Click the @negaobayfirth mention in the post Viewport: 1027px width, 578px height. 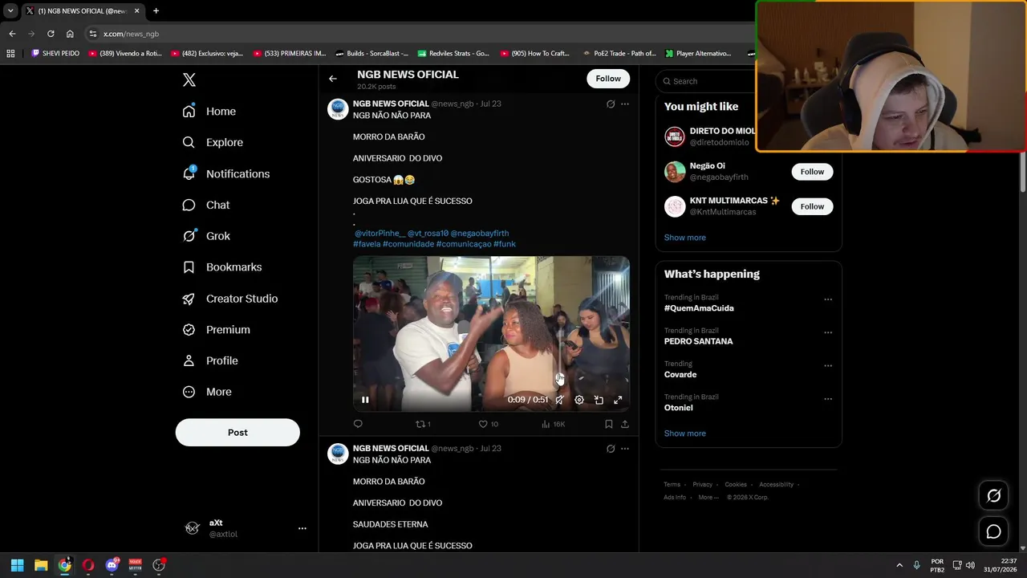pyautogui.click(x=480, y=234)
